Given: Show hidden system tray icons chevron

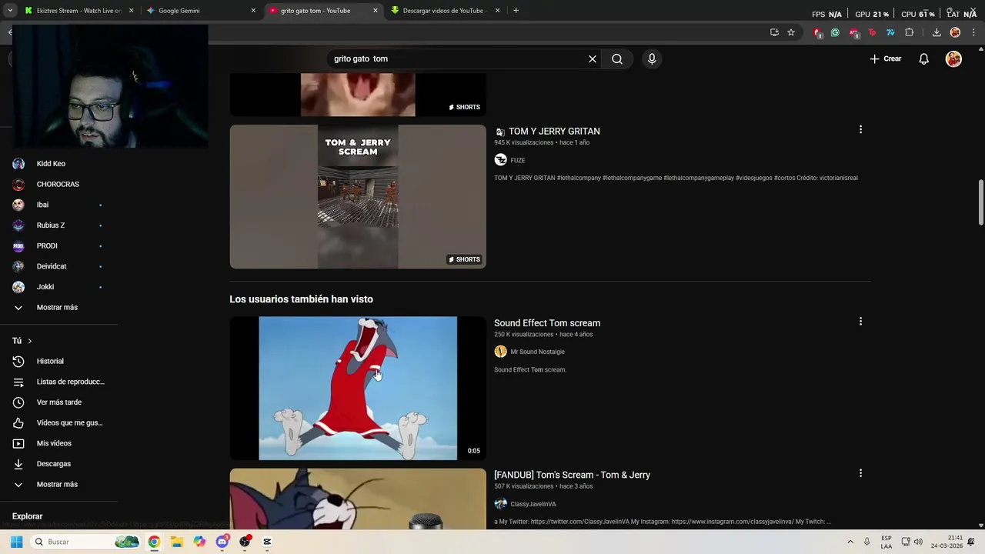Looking at the screenshot, I should [850, 542].
